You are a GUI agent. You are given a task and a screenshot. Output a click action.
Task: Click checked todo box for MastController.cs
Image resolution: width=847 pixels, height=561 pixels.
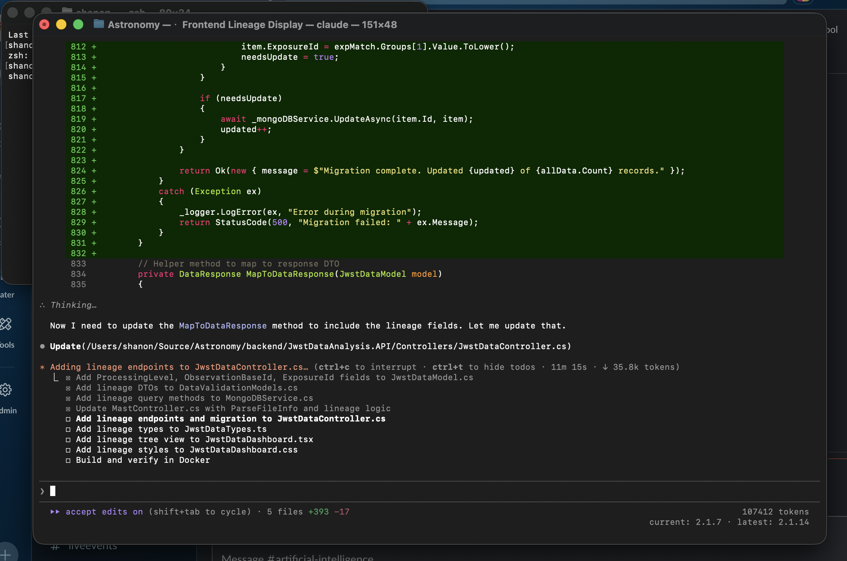[68, 409]
